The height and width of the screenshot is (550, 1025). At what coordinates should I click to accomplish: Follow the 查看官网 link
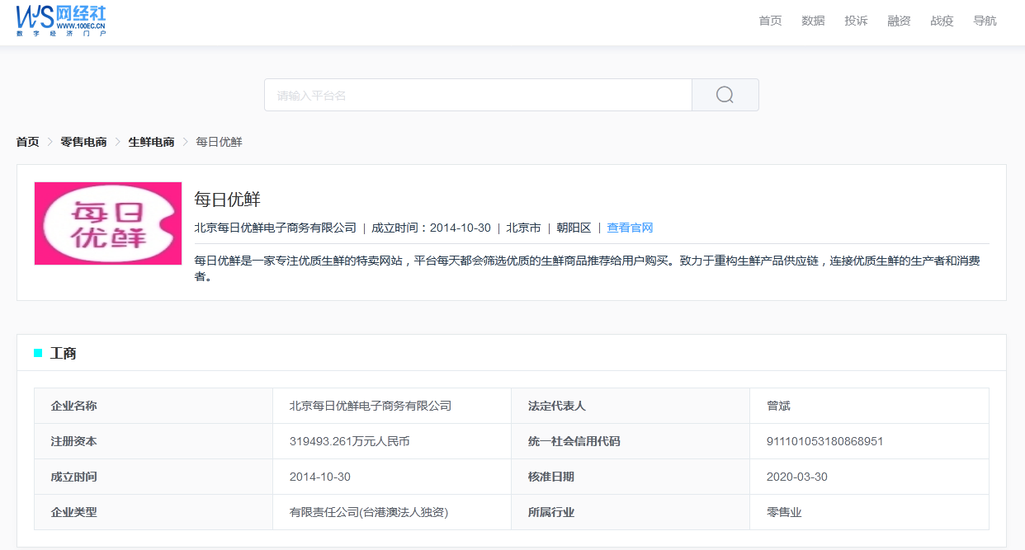630,228
